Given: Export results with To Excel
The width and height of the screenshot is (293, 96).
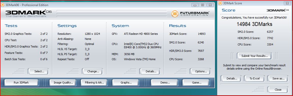Looking at the screenshot, I should tap(255, 78).
